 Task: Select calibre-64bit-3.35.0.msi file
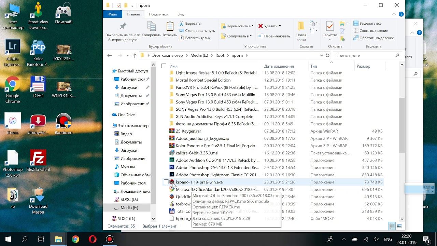click(197, 153)
